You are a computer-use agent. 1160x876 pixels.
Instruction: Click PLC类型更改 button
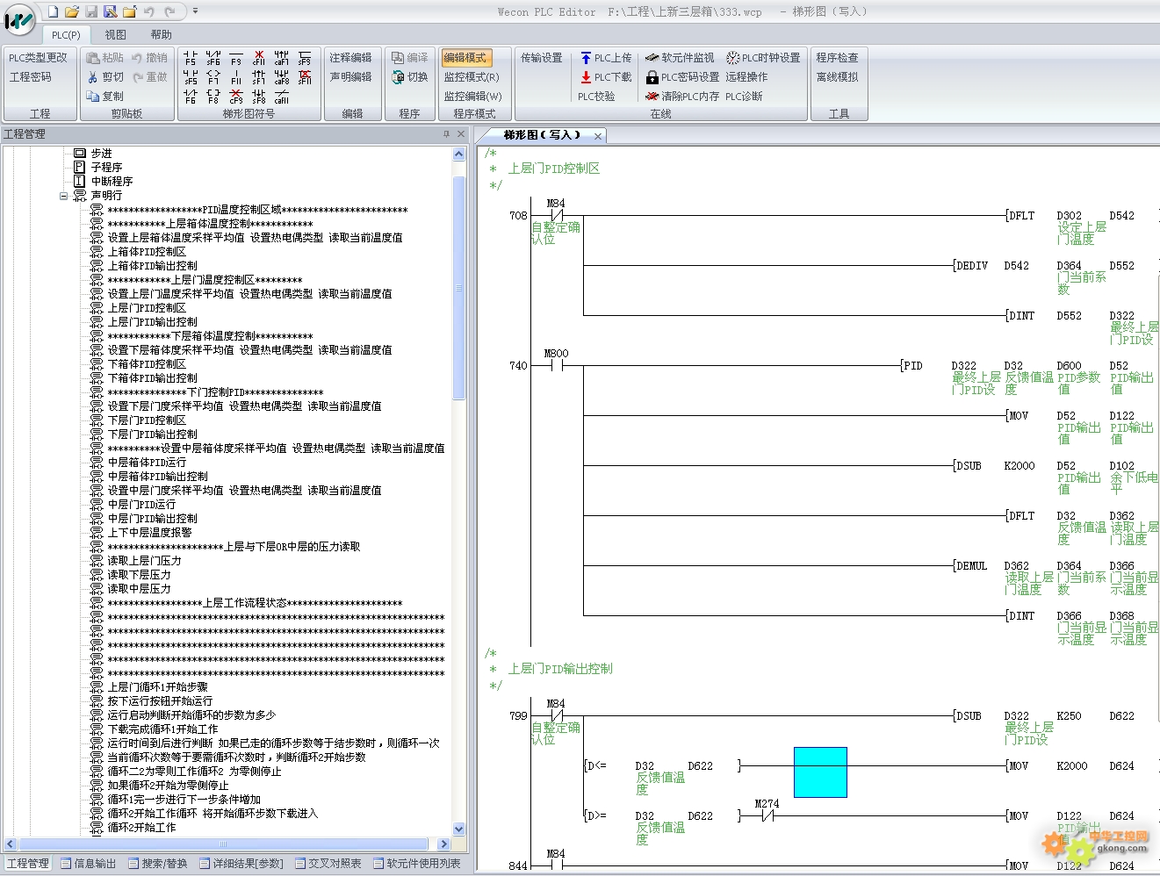click(x=39, y=58)
